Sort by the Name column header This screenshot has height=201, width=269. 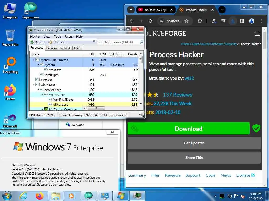pyautogui.click(x=56, y=54)
